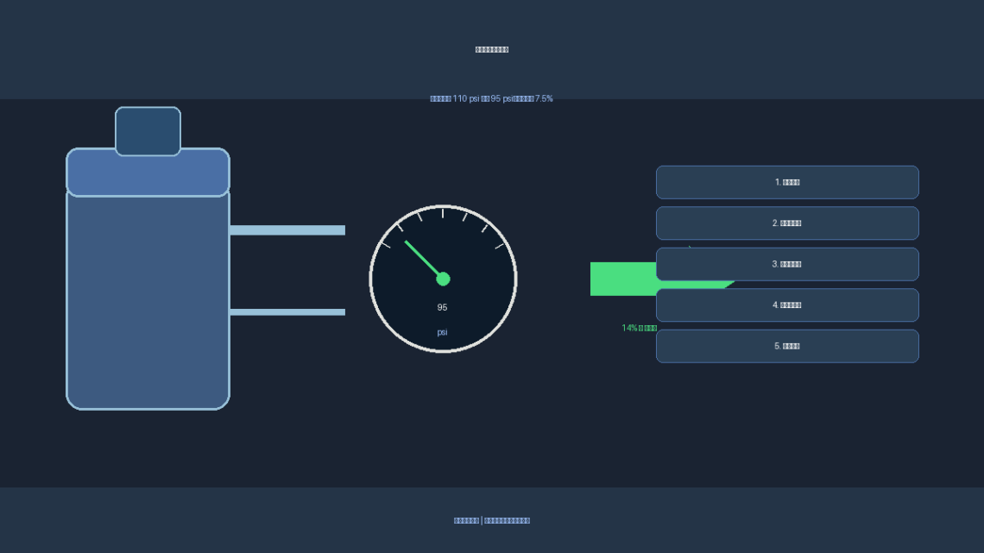Open list item number 4

point(787,305)
